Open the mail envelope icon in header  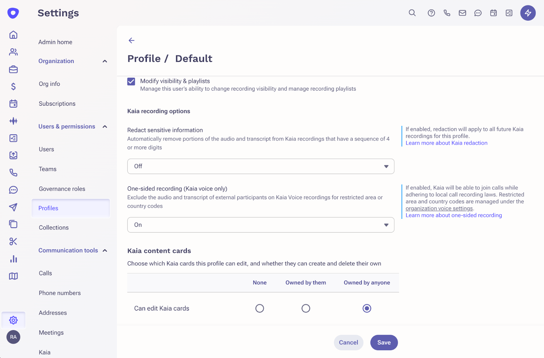[x=462, y=13]
